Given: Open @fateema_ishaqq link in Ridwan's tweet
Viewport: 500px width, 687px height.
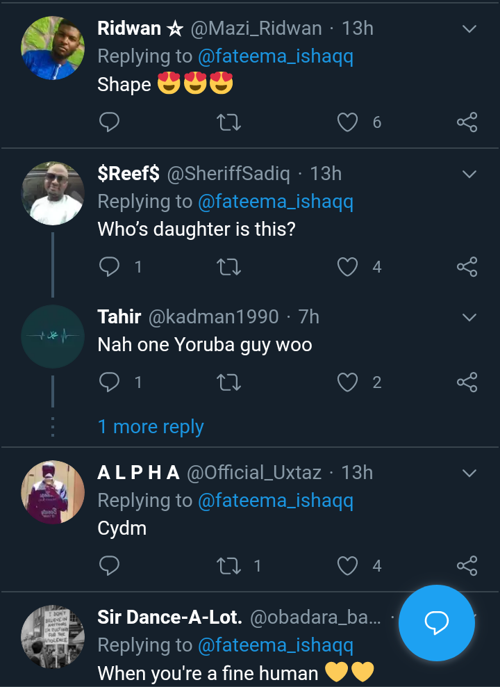Looking at the screenshot, I should (x=276, y=56).
